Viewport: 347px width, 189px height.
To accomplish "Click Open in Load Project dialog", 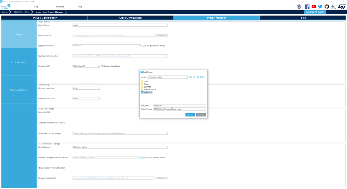I will click(190, 115).
